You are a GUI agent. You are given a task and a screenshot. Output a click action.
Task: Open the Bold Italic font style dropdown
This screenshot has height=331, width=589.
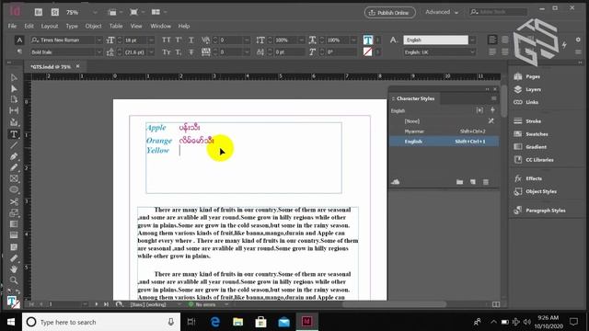point(98,52)
